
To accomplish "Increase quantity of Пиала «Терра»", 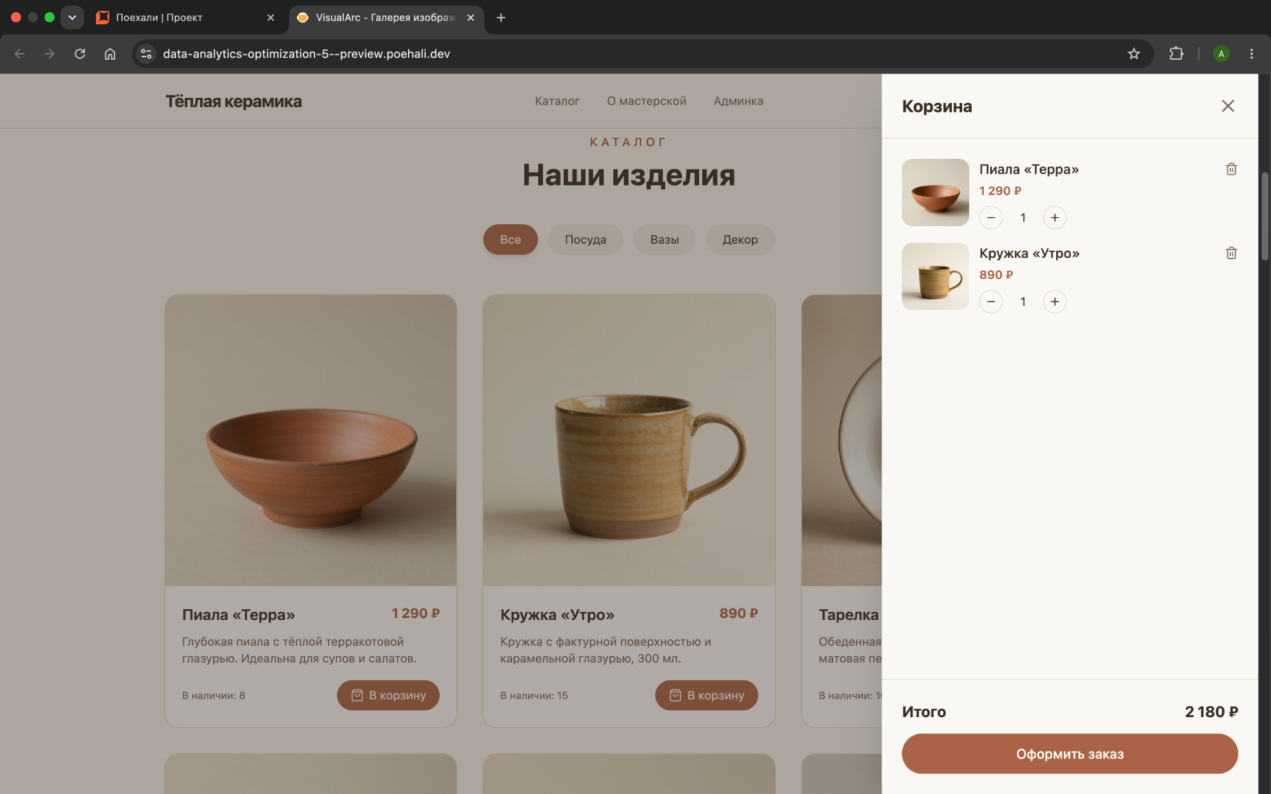I will [1055, 218].
